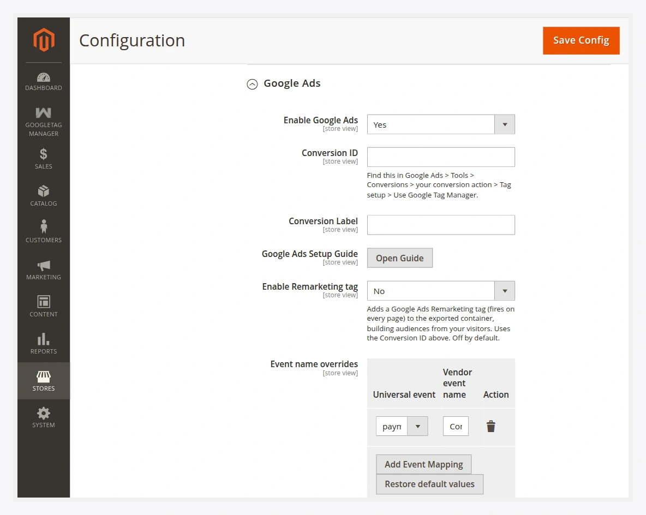
Task: Open the System gear icon
Action: click(43, 413)
